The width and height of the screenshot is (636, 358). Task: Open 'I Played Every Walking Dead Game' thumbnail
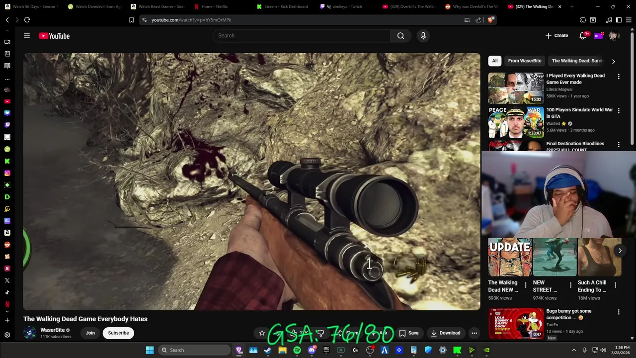516,88
